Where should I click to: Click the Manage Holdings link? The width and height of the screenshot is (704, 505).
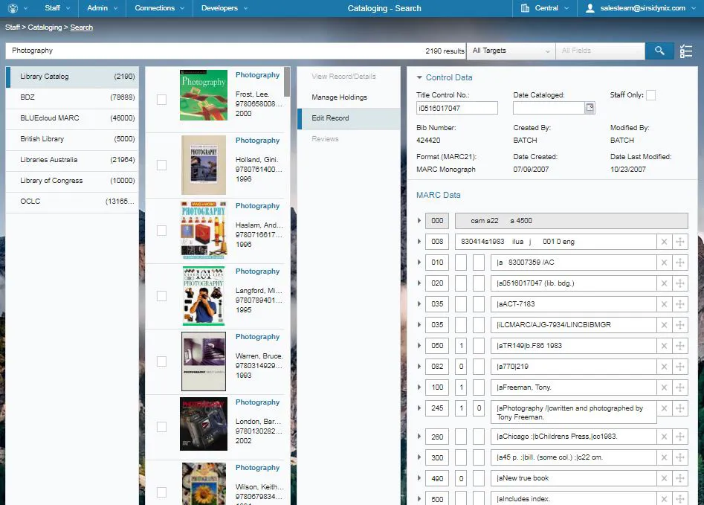pyautogui.click(x=340, y=97)
